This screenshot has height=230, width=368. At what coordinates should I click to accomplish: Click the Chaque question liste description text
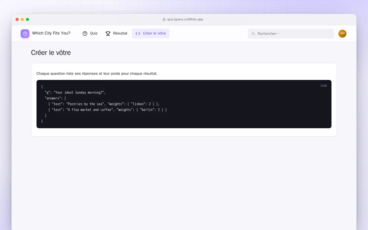(97, 74)
